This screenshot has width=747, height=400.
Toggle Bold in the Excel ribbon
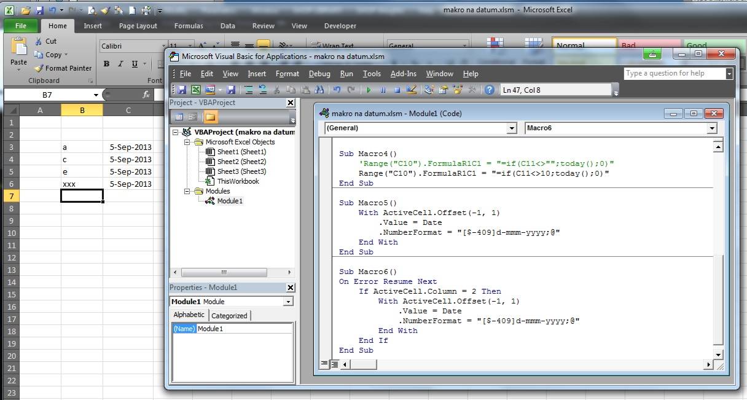click(106, 63)
